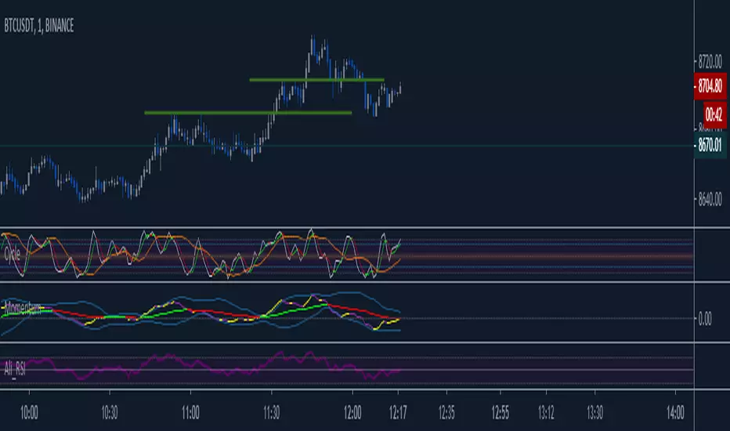The width and height of the screenshot is (730, 431).
Task: Click the 11:00 time axis label
Action: point(190,413)
